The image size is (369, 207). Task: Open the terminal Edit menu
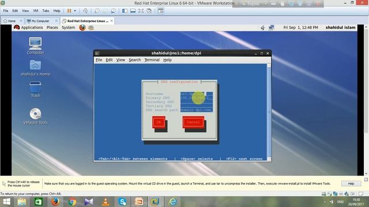click(109, 60)
